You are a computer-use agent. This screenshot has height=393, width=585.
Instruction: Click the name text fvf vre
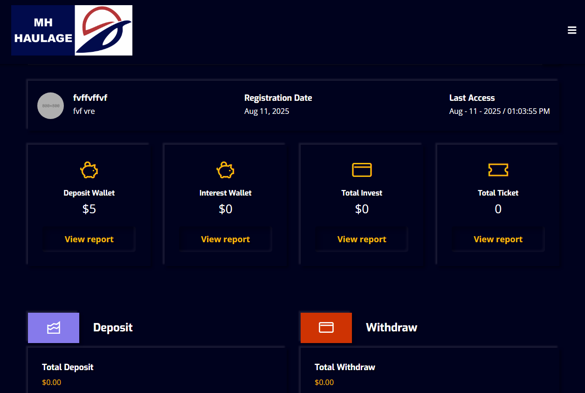pos(84,111)
